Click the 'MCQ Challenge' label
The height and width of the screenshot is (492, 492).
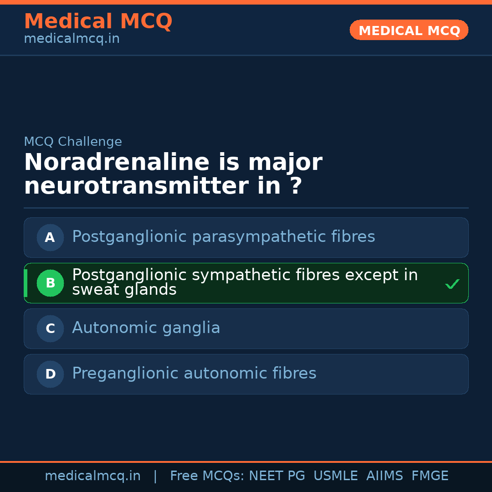(x=73, y=142)
